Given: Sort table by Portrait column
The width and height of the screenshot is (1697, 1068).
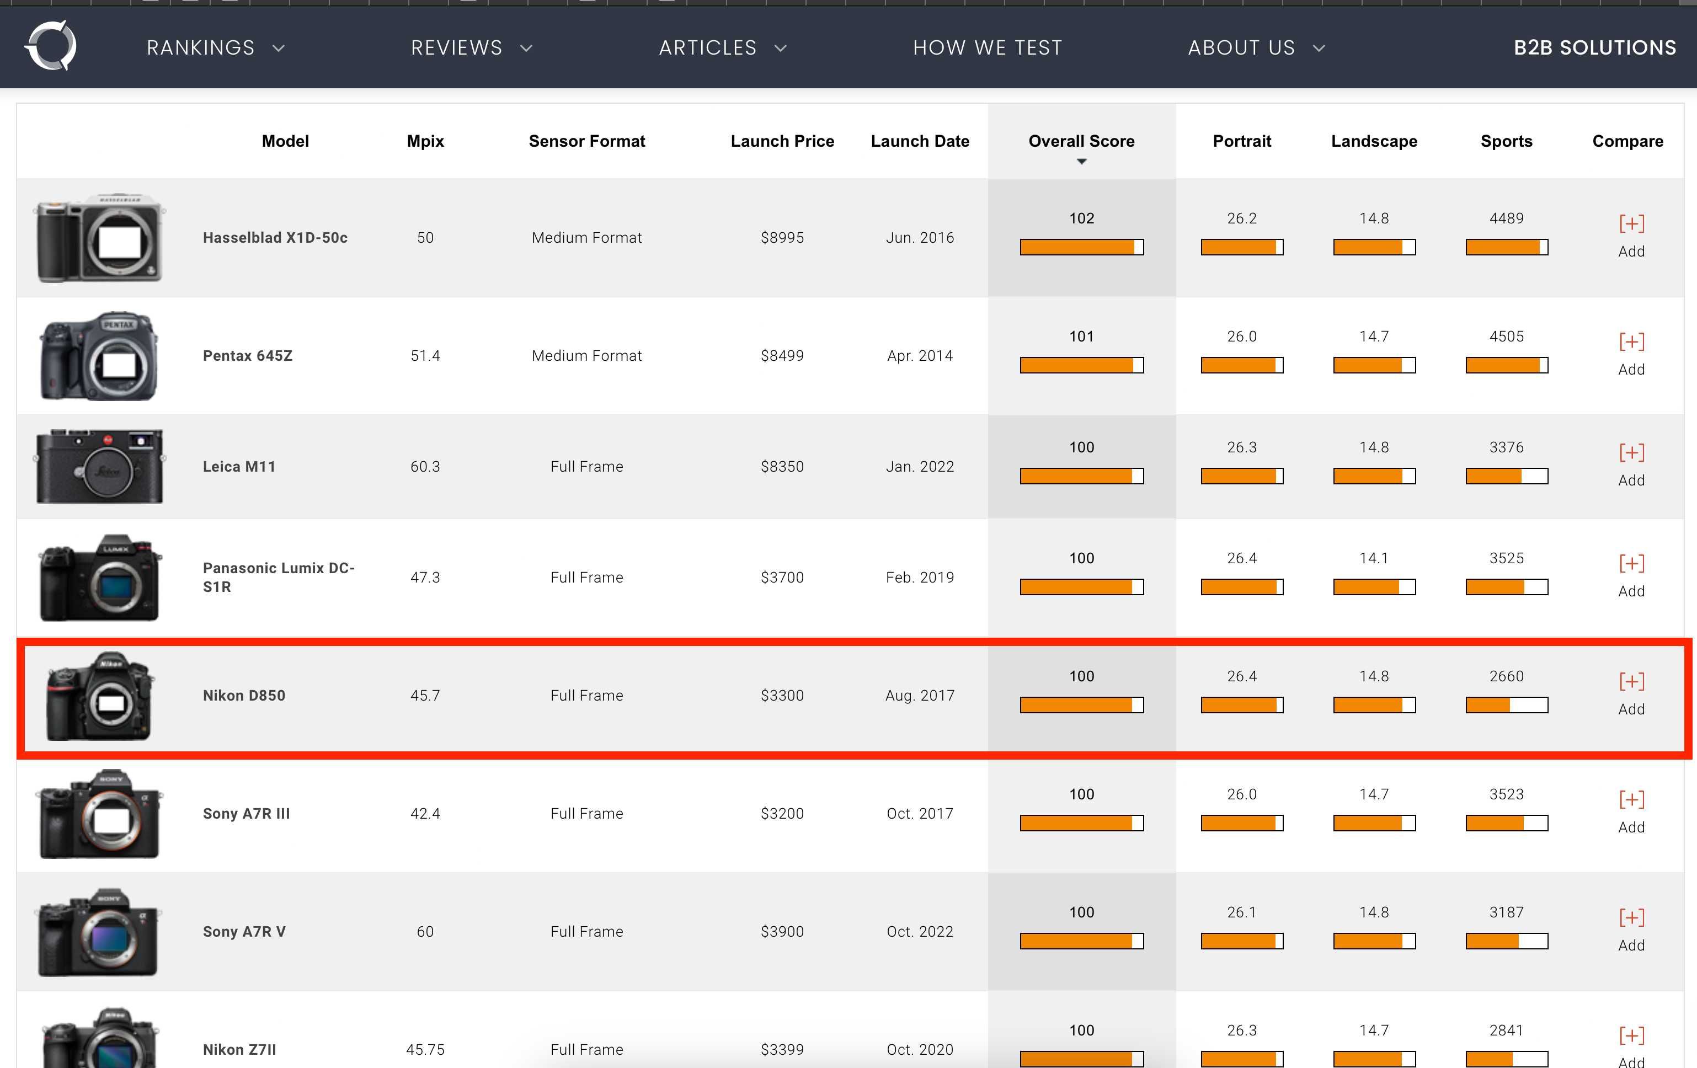Looking at the screenshot, I should click(x=1242, y=141).
